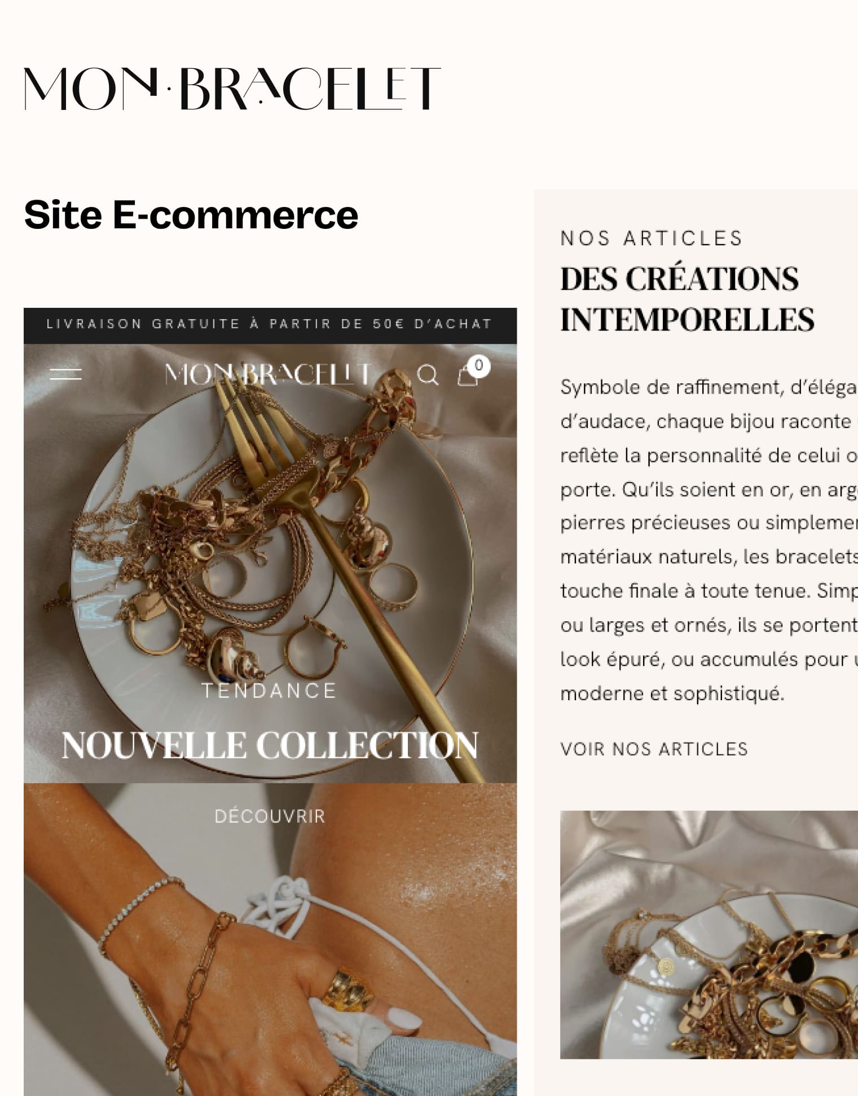Open the hamburger menu icon
Image resolution: width=858 pixels, height=1096 pixels.
tap(65, 373)
